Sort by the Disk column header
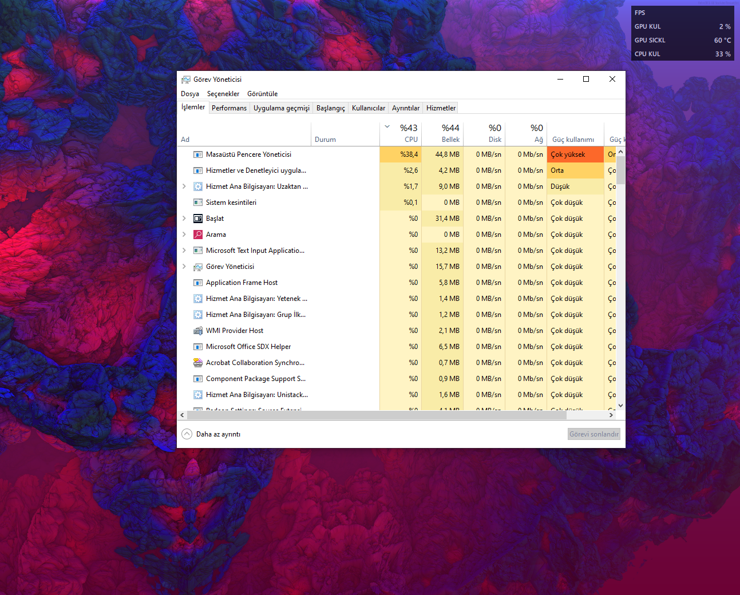740x595 pixels. [484, 134]
